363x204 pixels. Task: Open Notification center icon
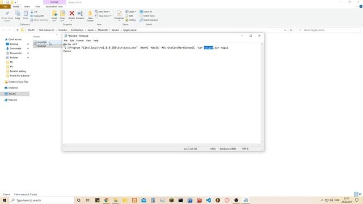coord(357,200)
